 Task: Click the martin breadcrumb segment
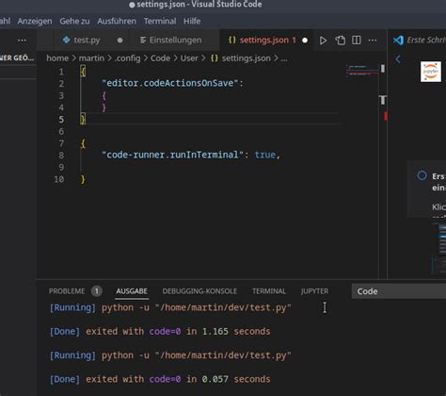(91, 58)
